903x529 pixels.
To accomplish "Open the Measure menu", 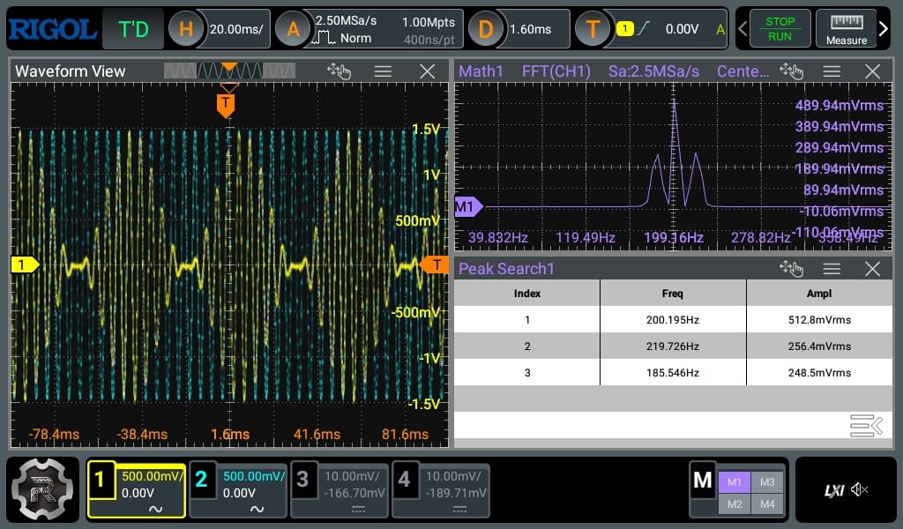I will [846, 29].
